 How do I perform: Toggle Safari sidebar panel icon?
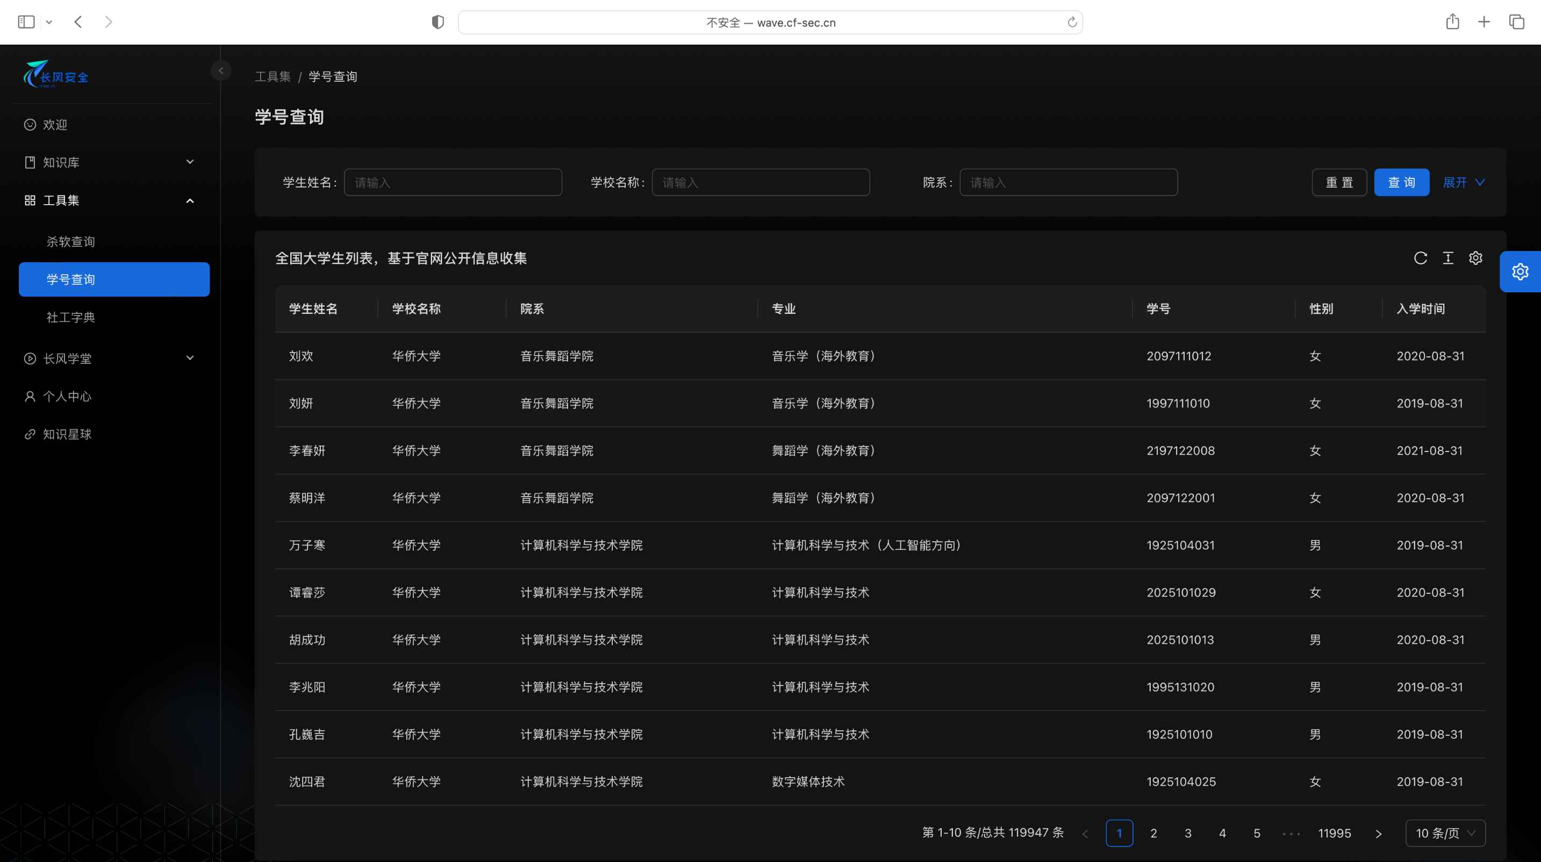tap(26, 22)
